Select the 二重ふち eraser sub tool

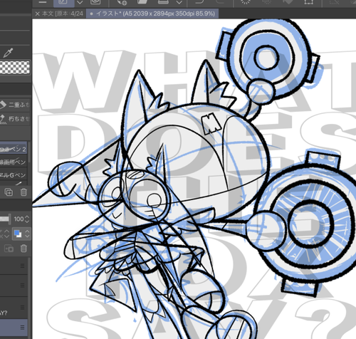(x=15, y=105)
